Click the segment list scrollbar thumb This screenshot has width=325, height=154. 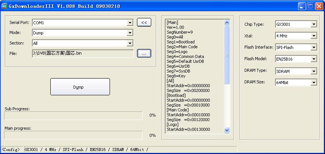click(227, 55)
